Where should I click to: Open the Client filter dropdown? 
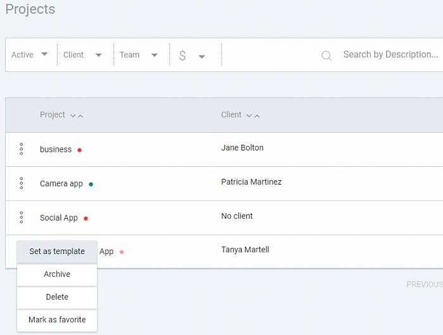tap(82, 54)
